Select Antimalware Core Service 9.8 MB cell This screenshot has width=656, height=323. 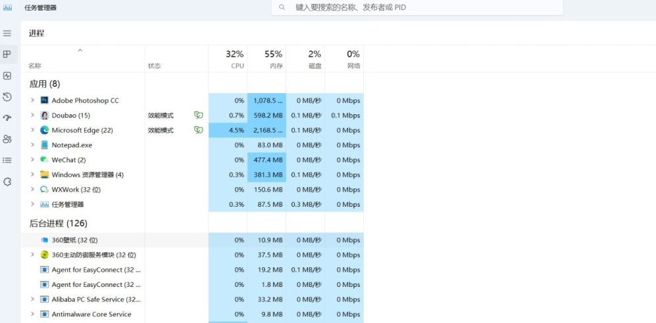pos(266,314)
